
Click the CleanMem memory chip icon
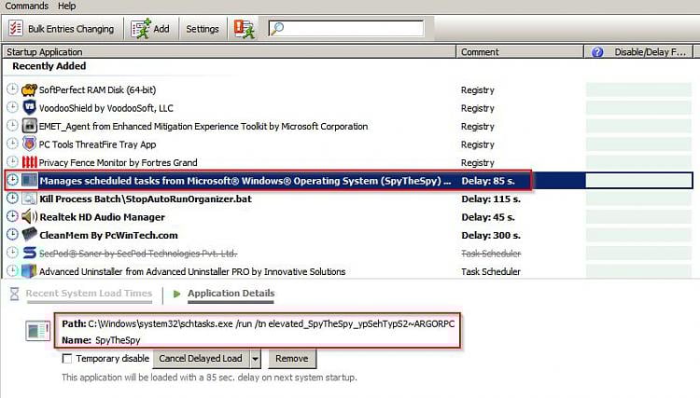[x=30, y=235]
